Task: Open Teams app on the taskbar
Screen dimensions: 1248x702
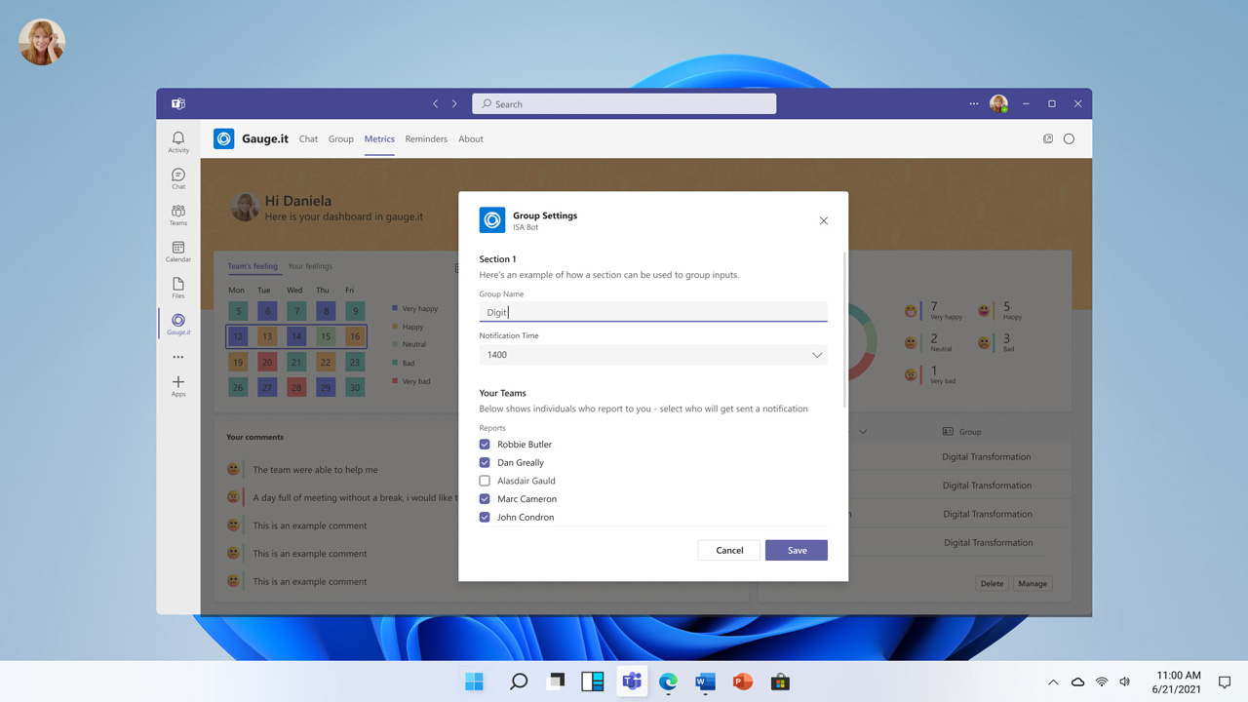Action: [631, 682]
